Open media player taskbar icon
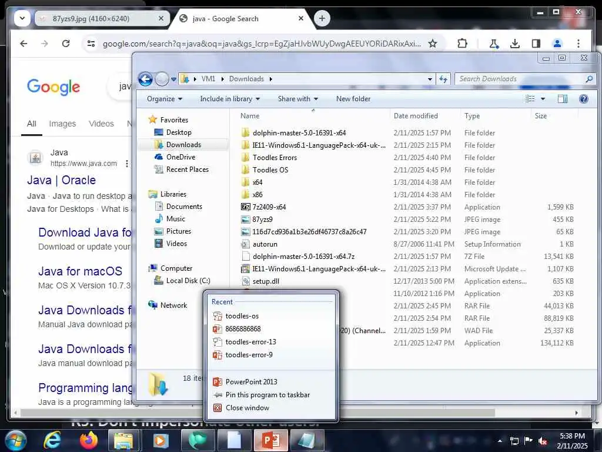Viewport: 602px width, 452px height. pyautogui.click(x=160, y=440)
